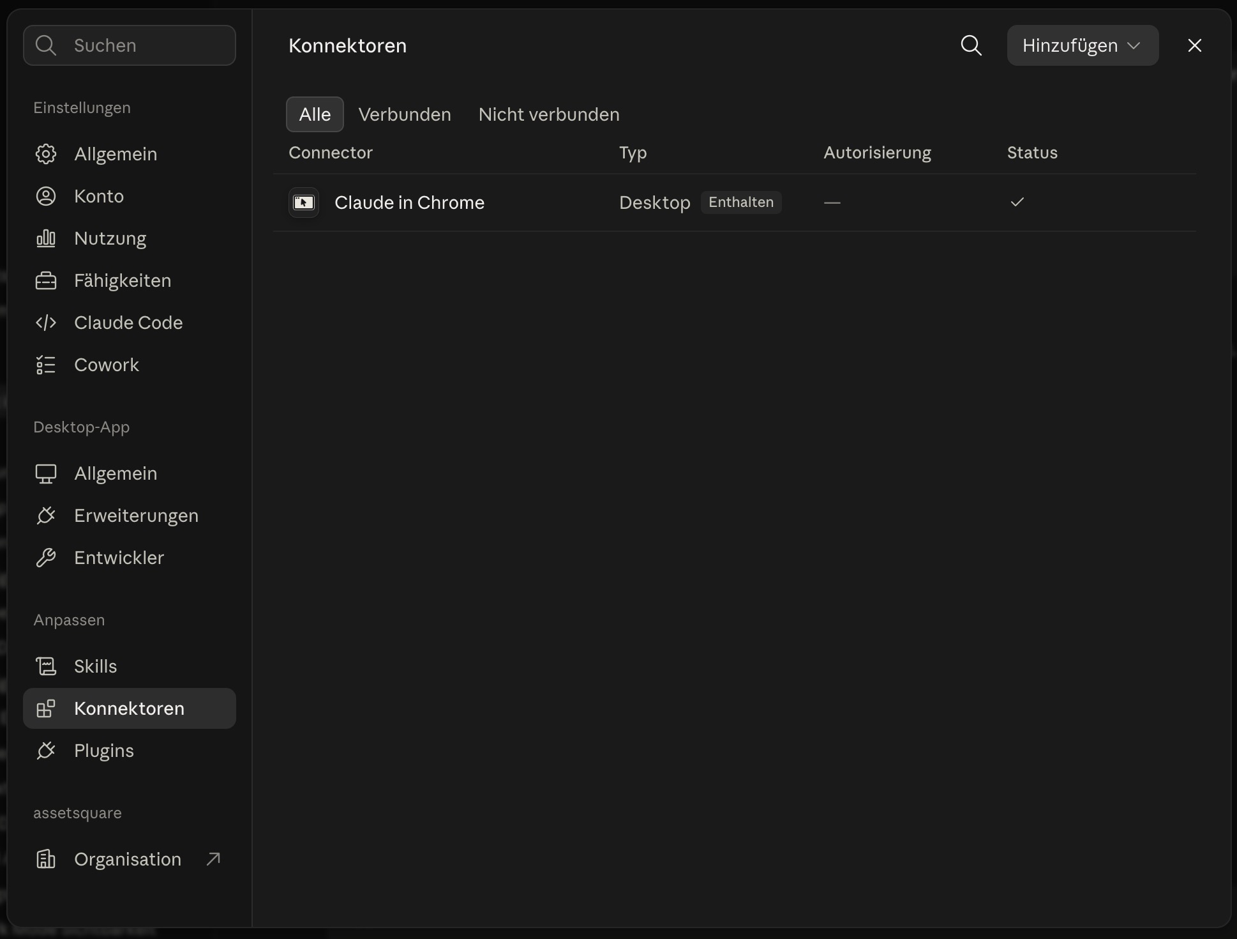Open the Hinzufügen dropdown
1237x939 pixels.
pos(1083,45)
